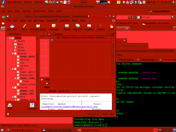Open Thunderbird Go menu
Viewport: 176px width, 132px height.
(x=30, y=20)
